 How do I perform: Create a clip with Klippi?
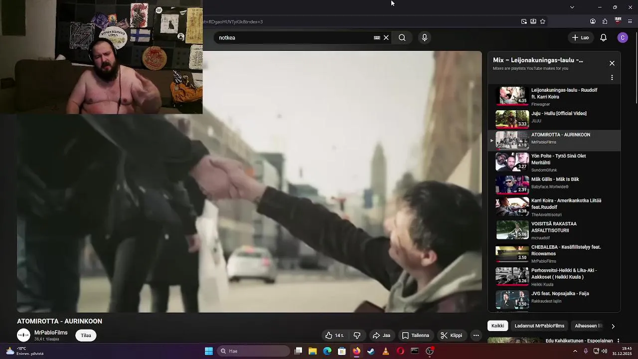pyautogui.click(x=451, y=336)
